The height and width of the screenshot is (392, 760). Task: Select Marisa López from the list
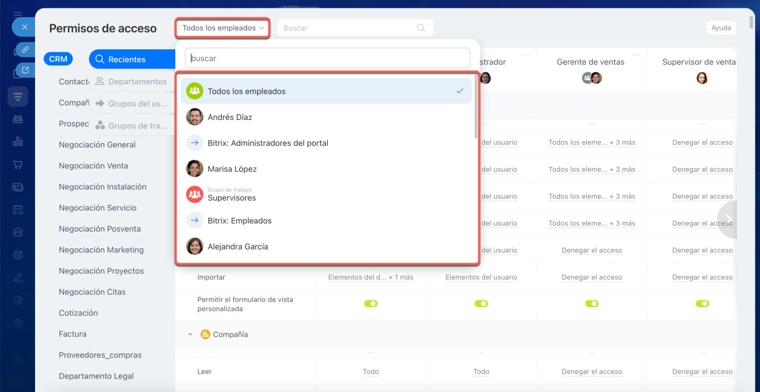232,169
